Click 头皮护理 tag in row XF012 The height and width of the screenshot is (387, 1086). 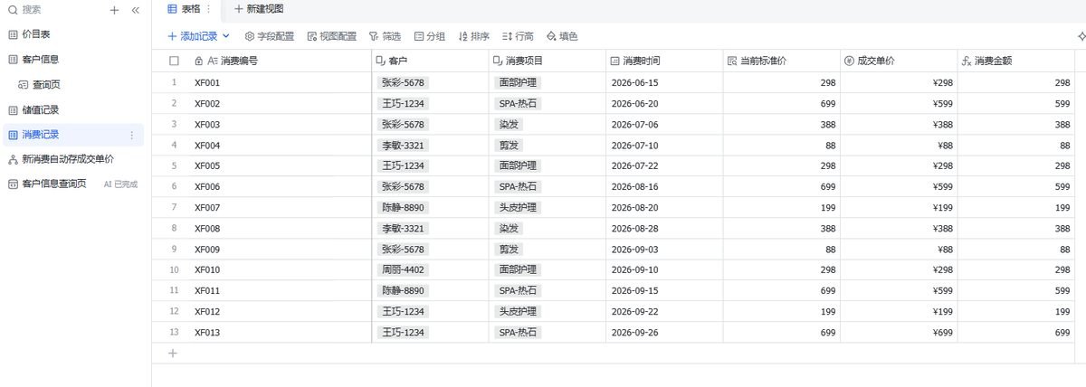pos(518,311)
